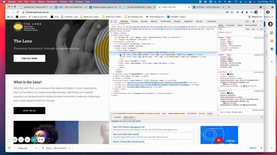
Task: Bookmark this page with the star icon
Action: pyautogui.click(x=232, y=12)
